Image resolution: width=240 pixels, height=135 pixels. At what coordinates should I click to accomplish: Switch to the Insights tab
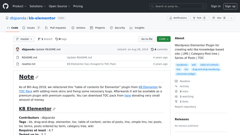click(137, 28)
